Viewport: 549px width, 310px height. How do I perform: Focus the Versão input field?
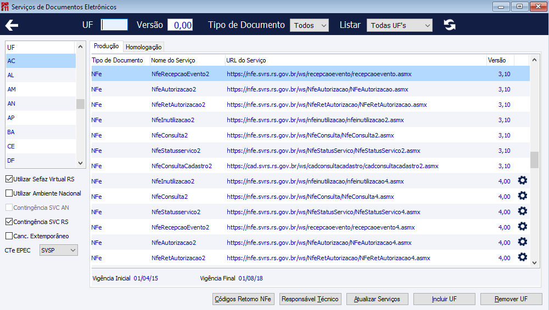click(180, 25)
